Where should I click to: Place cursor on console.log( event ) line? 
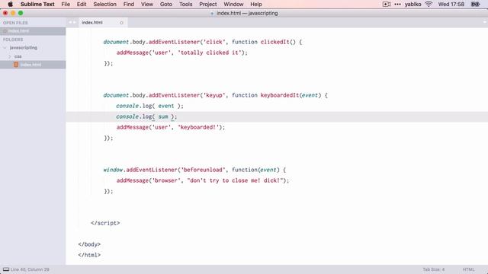point(149,106)
